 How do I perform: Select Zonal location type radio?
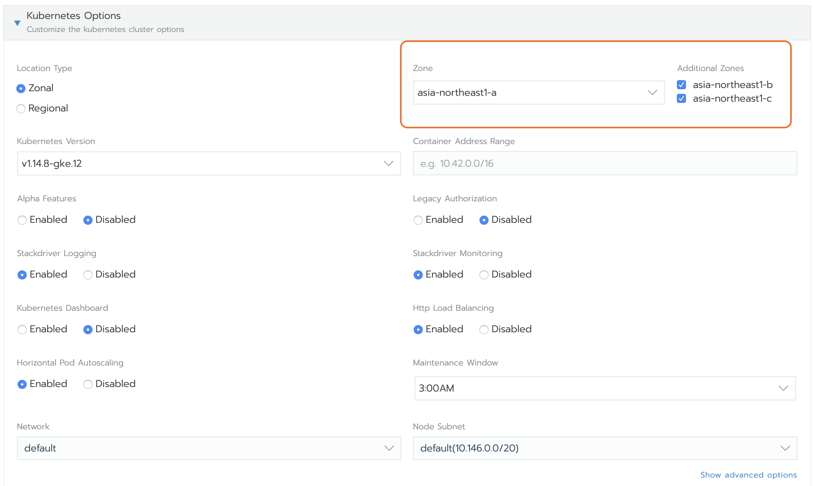click(21, 88)
